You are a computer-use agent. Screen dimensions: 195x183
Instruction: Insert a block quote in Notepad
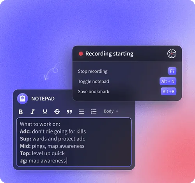(x=69, y=112)
